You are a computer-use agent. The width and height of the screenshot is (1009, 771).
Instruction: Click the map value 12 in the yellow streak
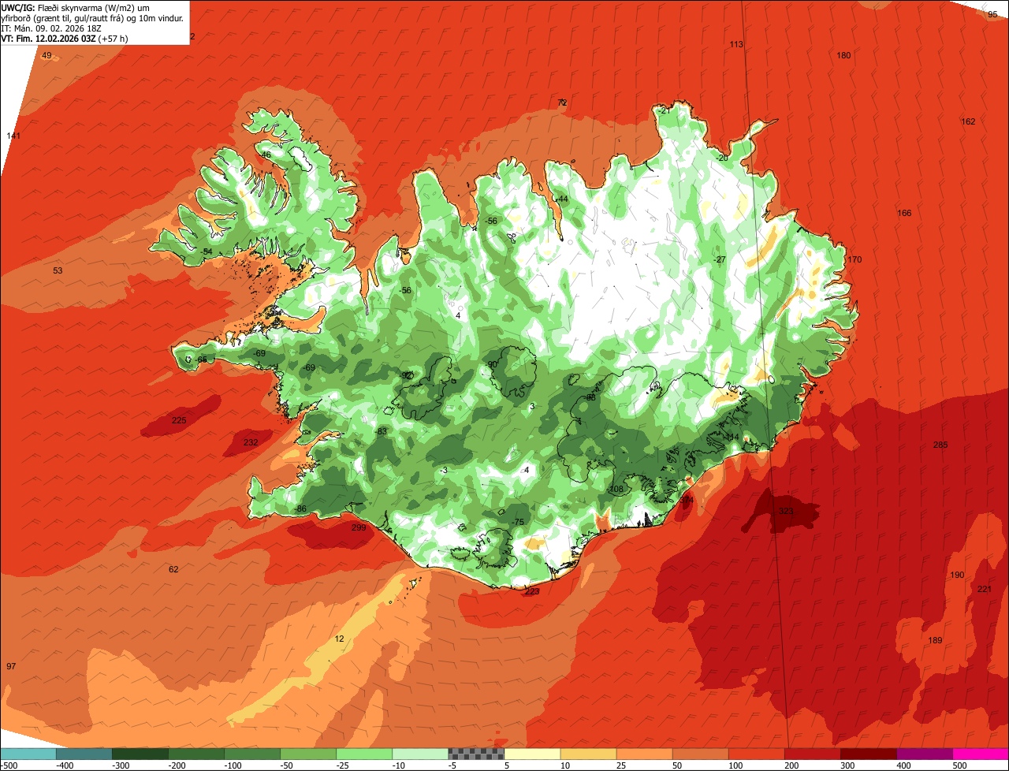[x=340, y=639]
